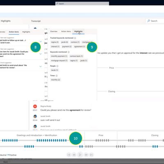Click info icon beside Tracked keywords mentioned
Image resolution: width=164 pixels, height=164 pixels.
(x=75, y=38)
